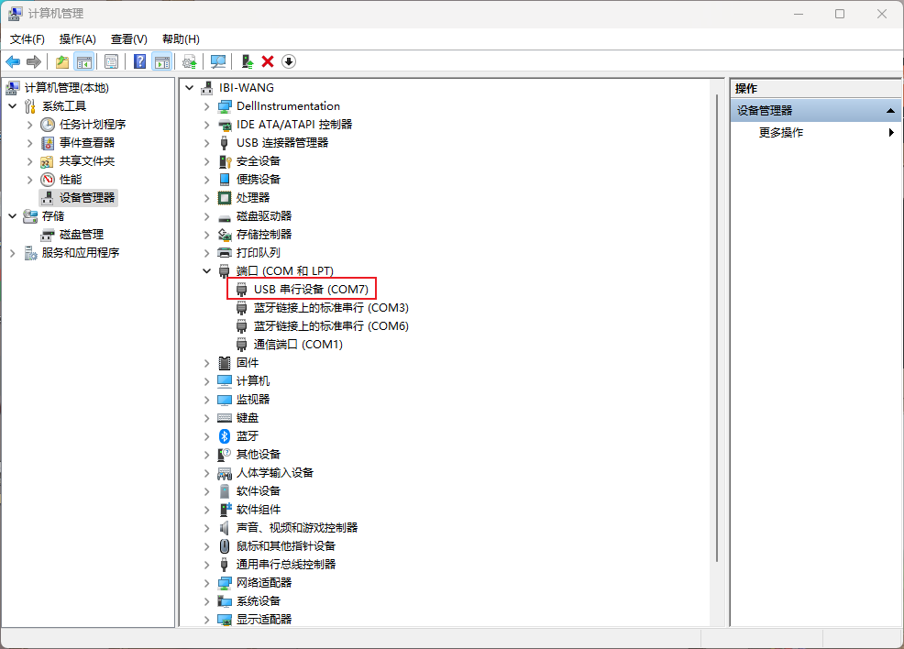
Task: Open the 帮助(H) menu
Action: tap(181, 39)
